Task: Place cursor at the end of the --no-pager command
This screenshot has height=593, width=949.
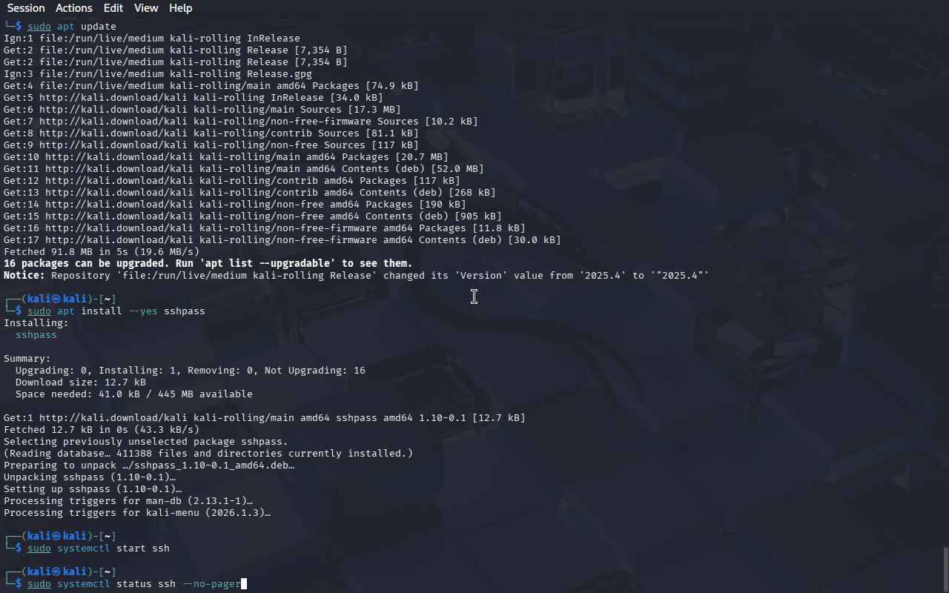Action: 242,584
